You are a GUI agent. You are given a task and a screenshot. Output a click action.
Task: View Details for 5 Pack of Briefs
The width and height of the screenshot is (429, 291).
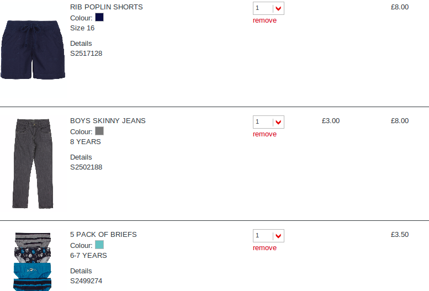pyautogui.click(x=81, y=271)
